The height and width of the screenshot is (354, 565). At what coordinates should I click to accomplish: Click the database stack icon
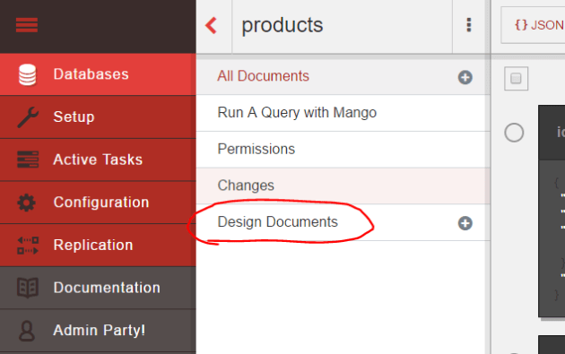click(28, 75)
